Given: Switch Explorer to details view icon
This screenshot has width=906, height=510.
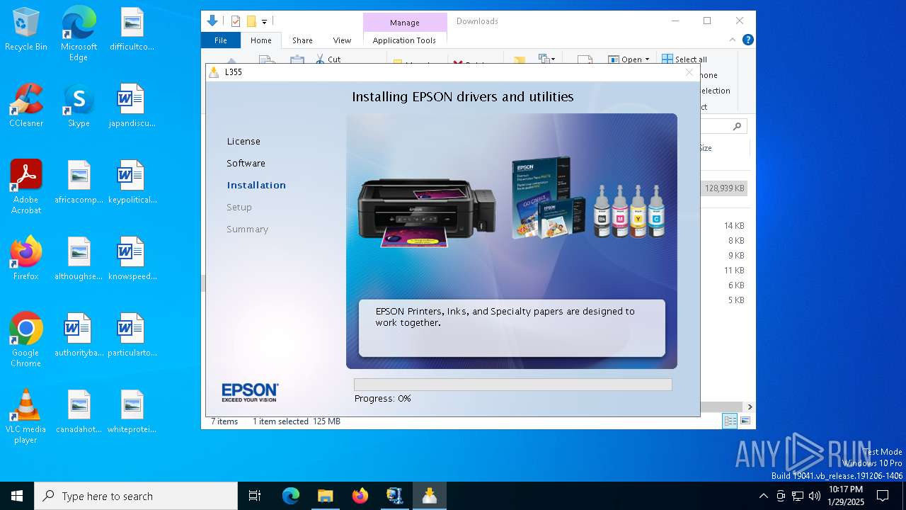Looking at the screenshot, I should (730, 421).
